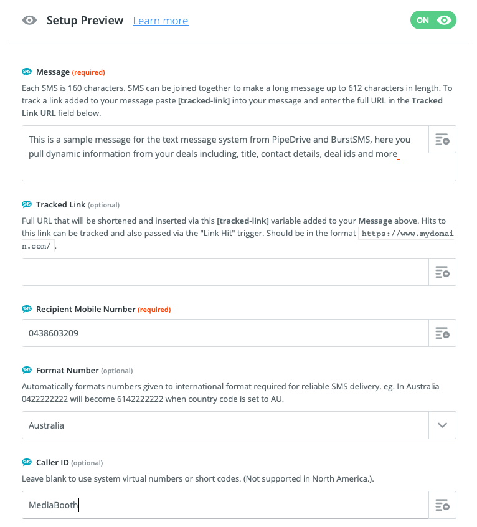Click into the Message text area
Screen dimensions: 477x527
pos(225,153)
